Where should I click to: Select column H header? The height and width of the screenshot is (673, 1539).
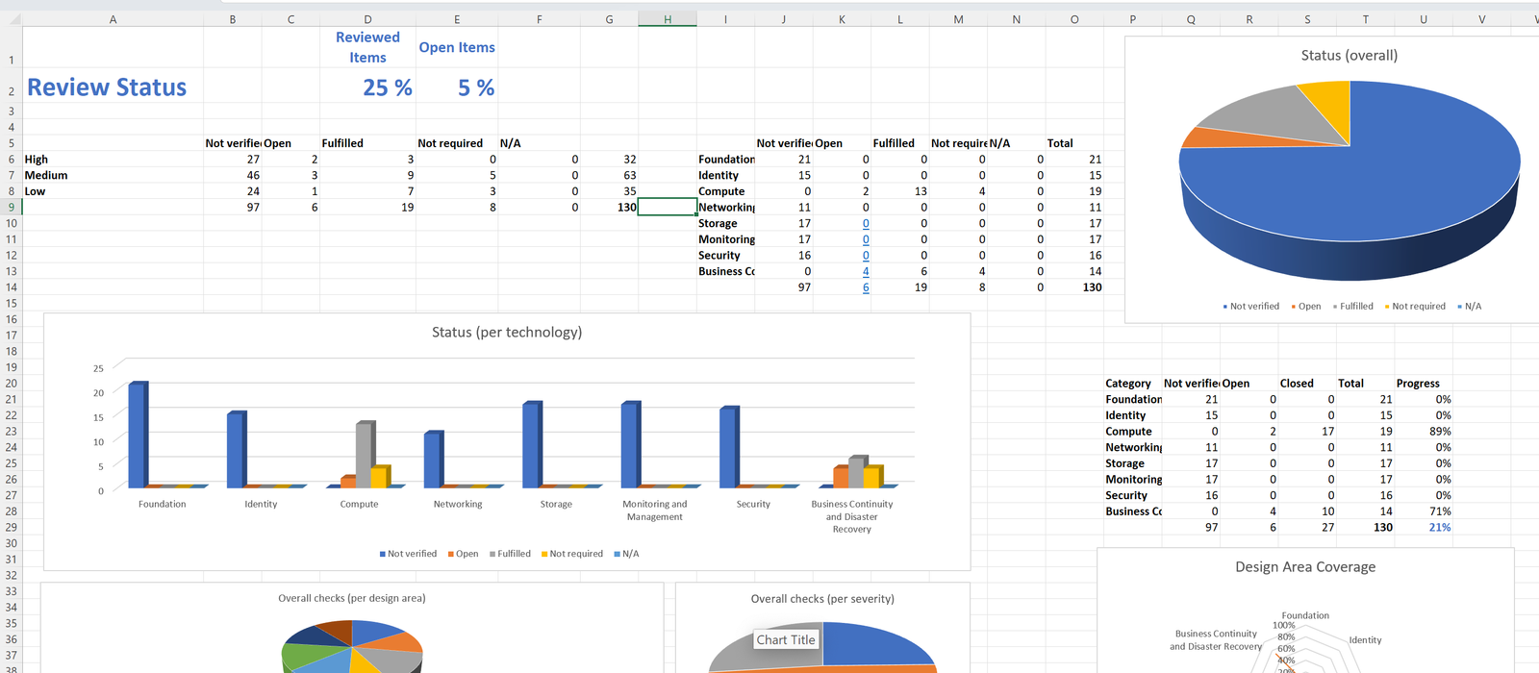(x=668, y=19)
